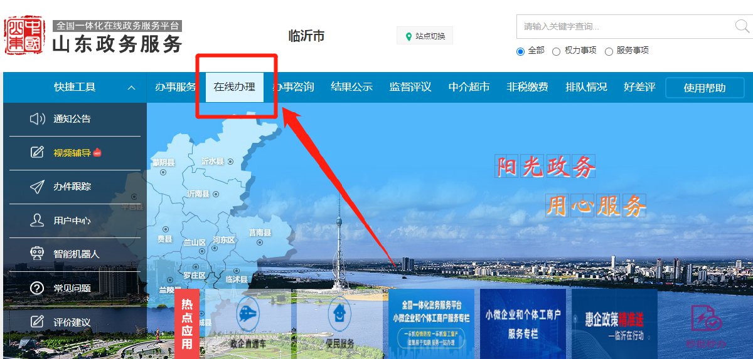Open the 小微企业和个体工商户服务专栏 dark blue tile
This screenshot has width=753, height=359.
pos(523,323)
